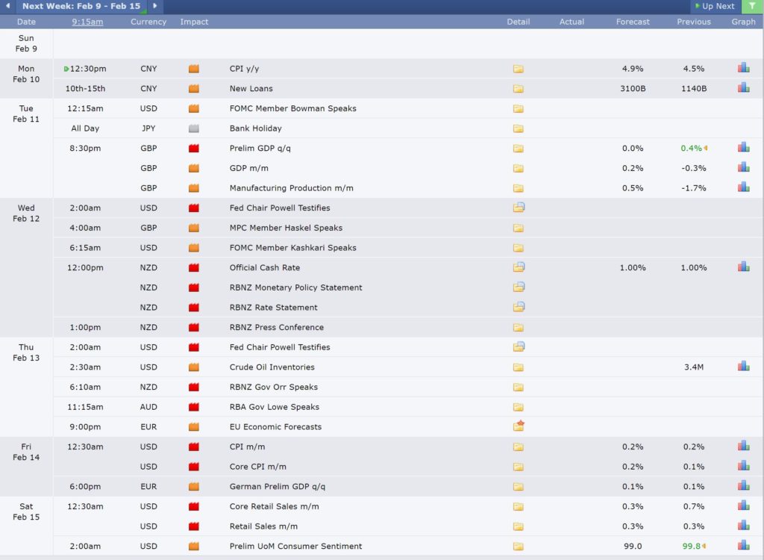Open the Next Week: Feb 9 - Feb 15 date range
This screenshot has width=764, height=560.
click(x=81, y=6)
